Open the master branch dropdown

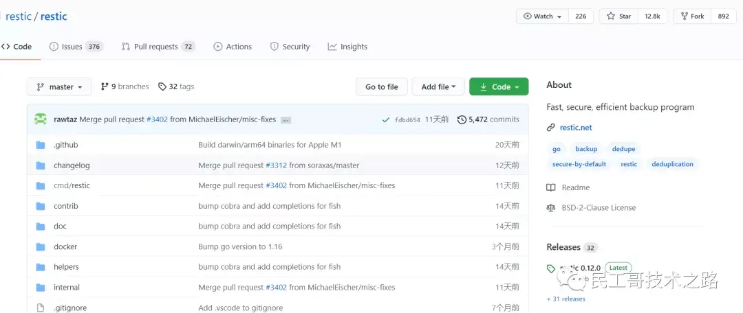coord(59,87)
